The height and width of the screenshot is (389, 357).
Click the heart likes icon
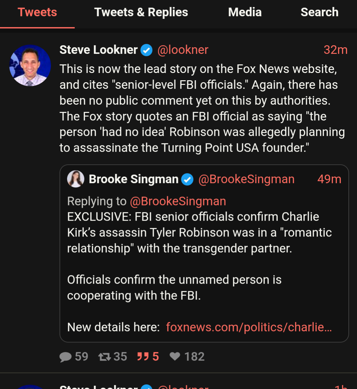[x=175, y=357]
